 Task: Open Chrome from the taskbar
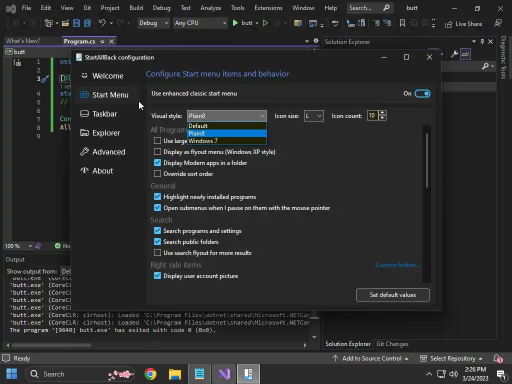pyautogui.click(x=150, y=374)
